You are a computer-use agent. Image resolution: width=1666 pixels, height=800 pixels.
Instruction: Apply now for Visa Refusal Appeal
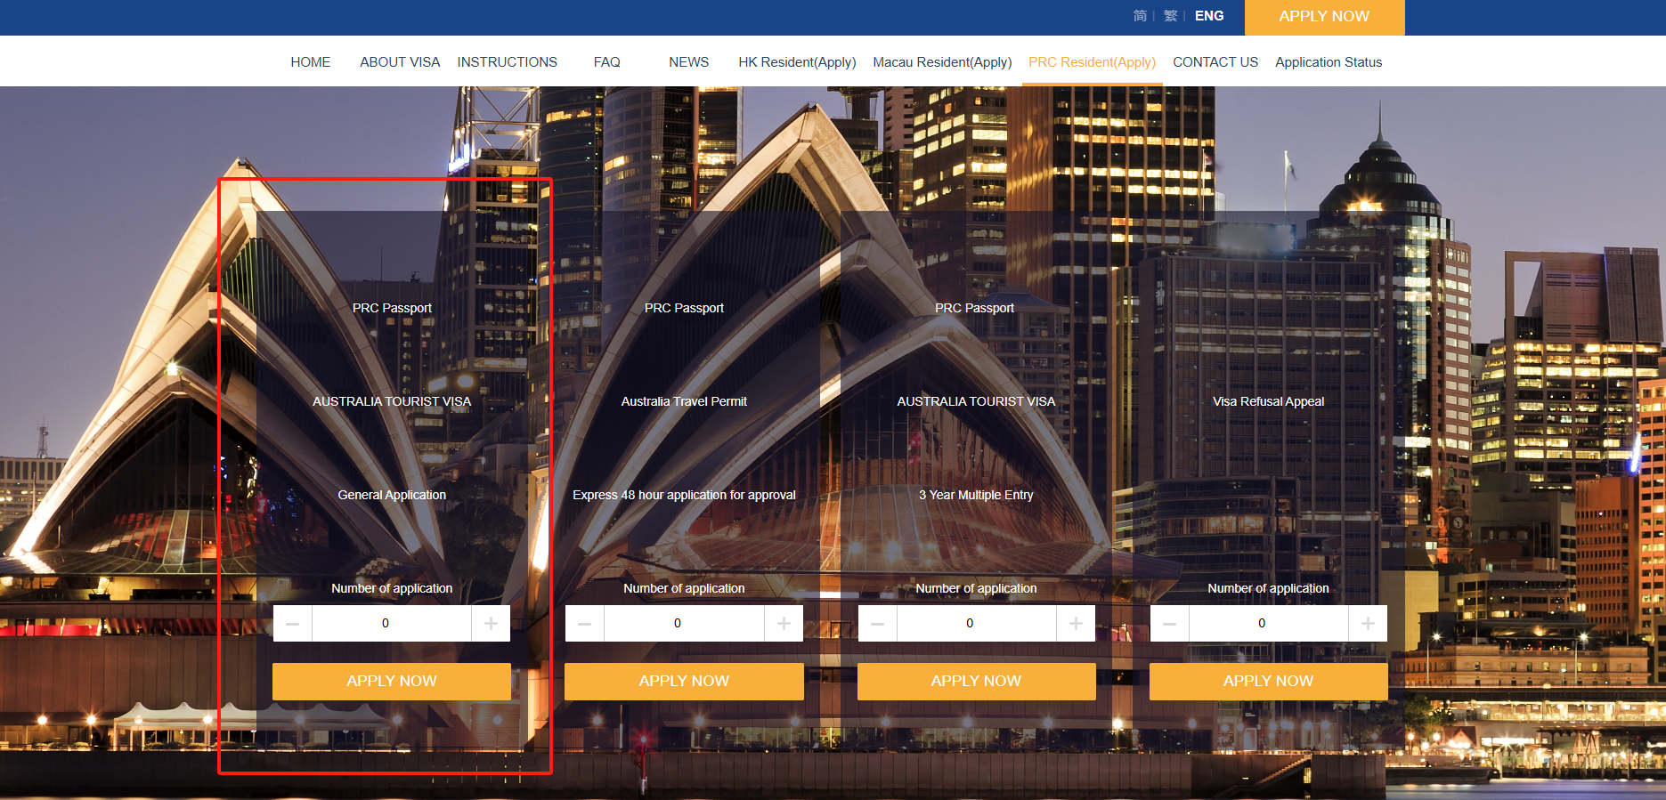(1268, 681)
